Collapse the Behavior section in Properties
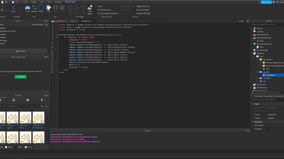Image resolution: width=284 pixels, height=159 pixels. (253, 122)
